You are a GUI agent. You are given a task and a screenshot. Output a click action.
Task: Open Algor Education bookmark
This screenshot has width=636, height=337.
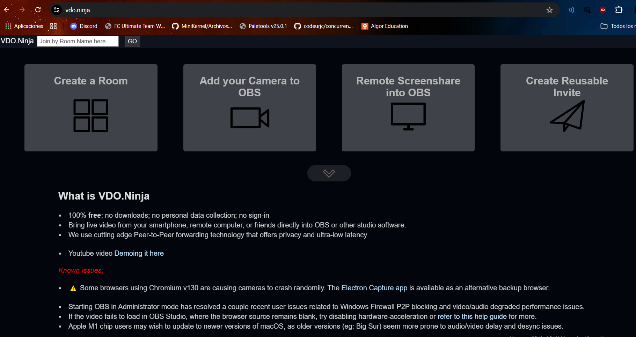click(385, 26)
